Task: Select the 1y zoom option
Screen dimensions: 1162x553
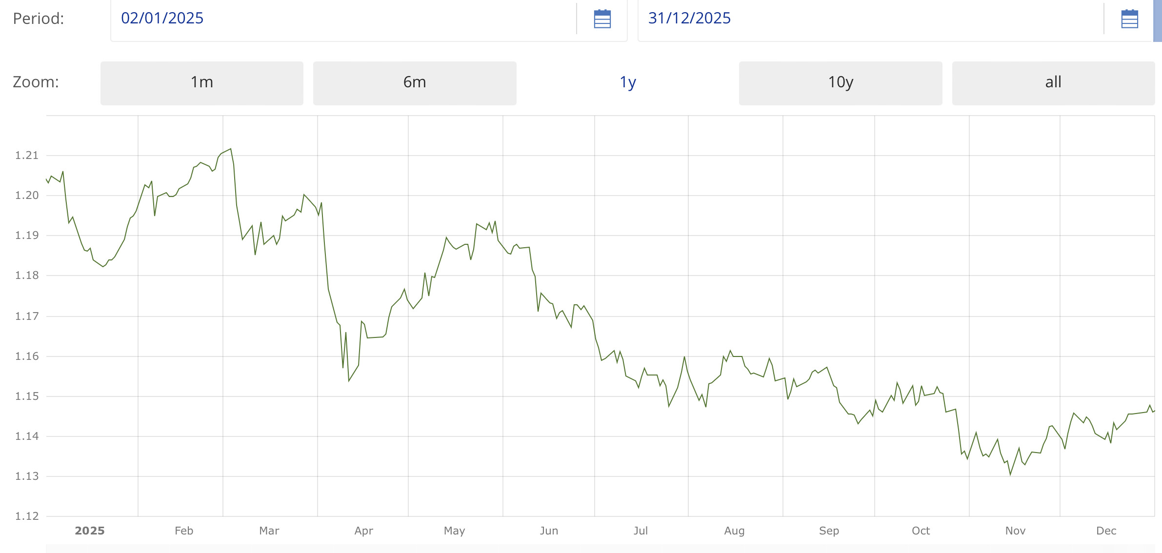Action: (627, 82)
